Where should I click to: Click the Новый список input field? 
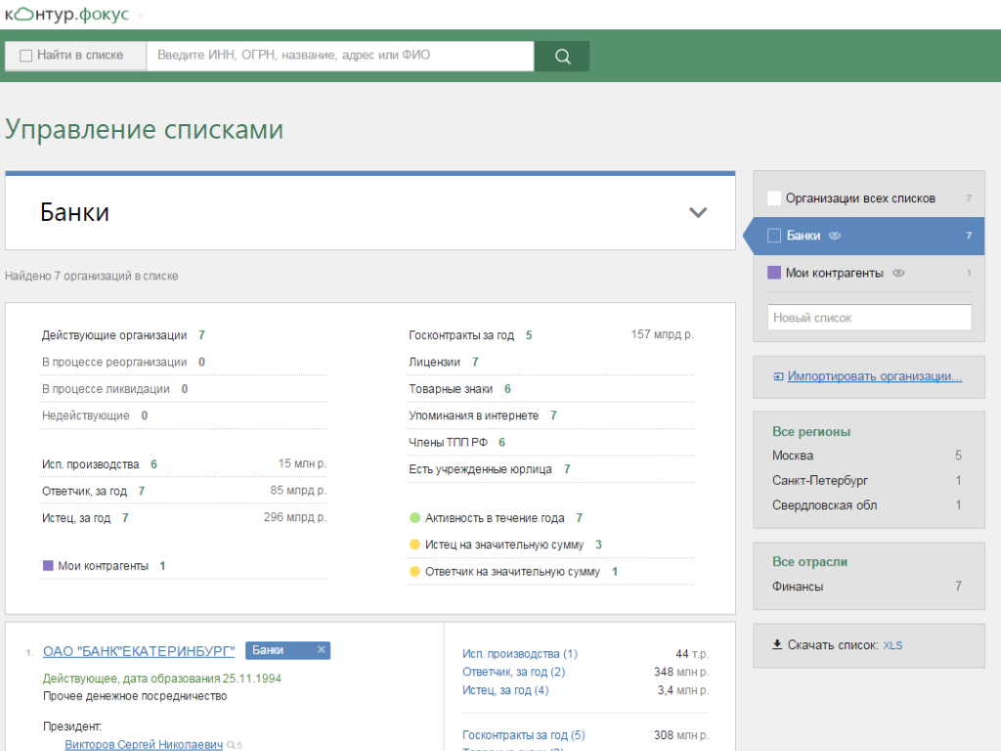(869, 318)
